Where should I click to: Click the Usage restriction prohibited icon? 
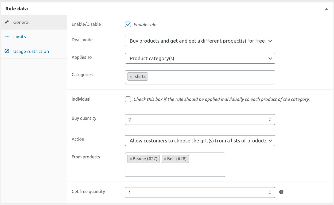[7, 51]
